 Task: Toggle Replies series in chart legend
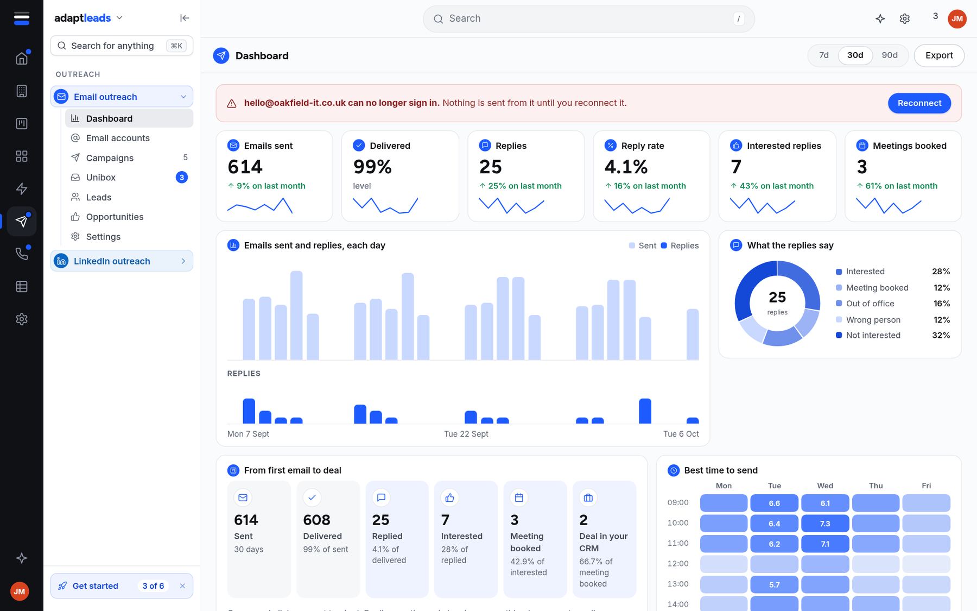coord(680,245)
